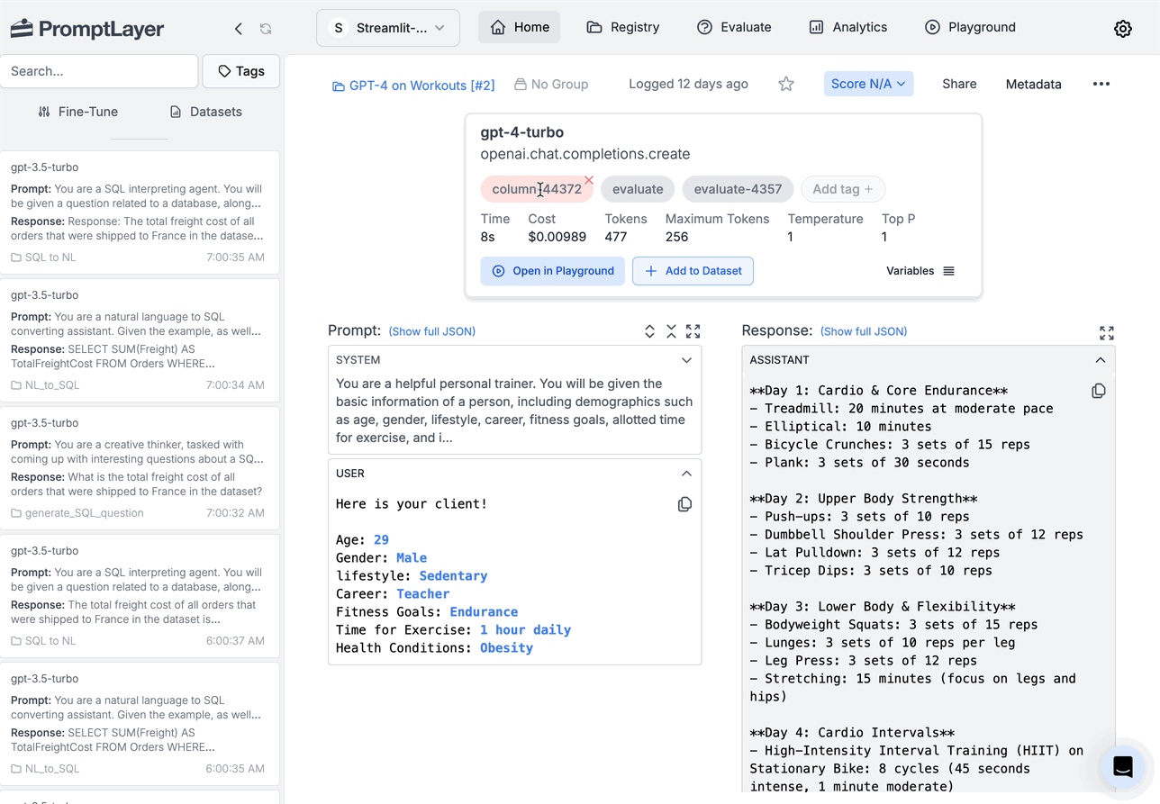
Task: Go to the Registry tab
Action: pos(623,27)
